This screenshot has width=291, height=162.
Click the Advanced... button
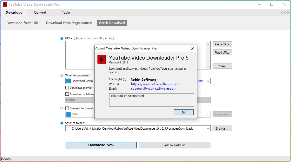(222, 114)
